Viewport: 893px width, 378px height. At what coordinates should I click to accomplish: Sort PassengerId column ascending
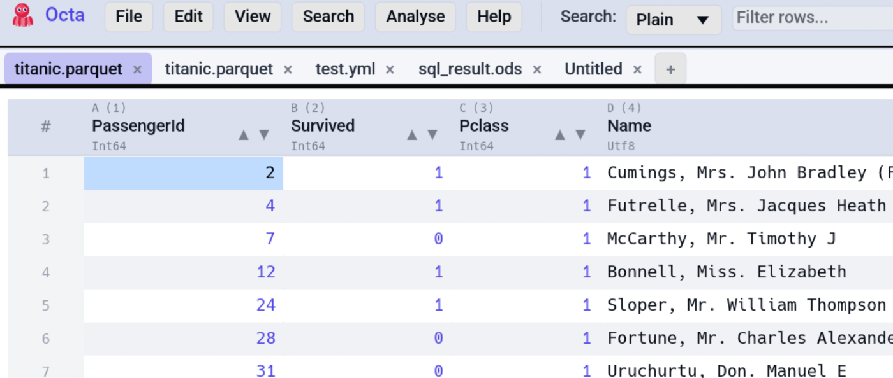[x=243, y=134]
